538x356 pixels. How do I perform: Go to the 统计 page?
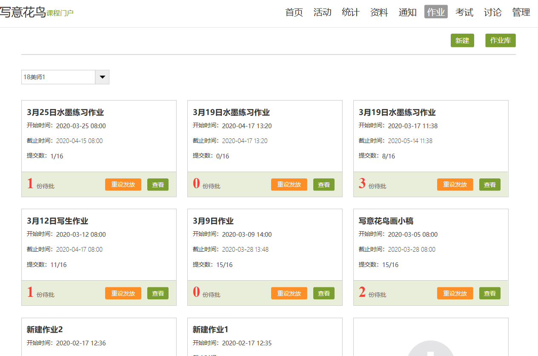(x=351, y=12)
